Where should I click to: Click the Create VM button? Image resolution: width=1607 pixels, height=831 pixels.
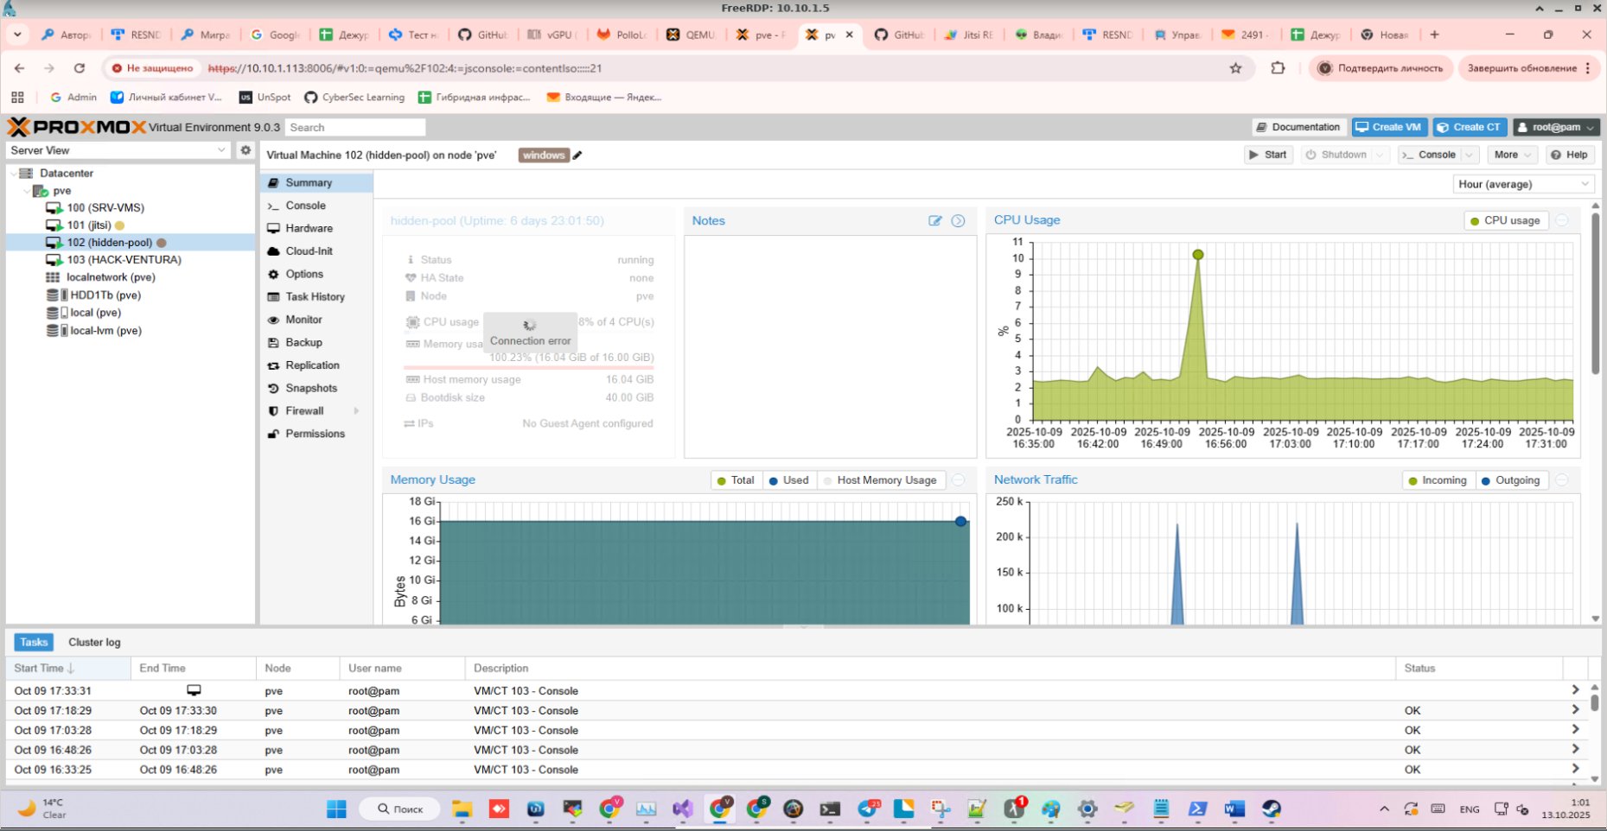[x=1388, y=127]
